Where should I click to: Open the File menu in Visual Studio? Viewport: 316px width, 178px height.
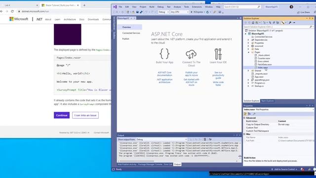(120, 7)
